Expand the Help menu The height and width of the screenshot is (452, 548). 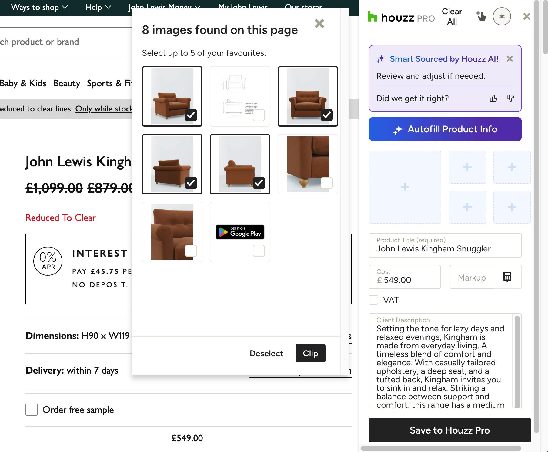pos(98,7)
